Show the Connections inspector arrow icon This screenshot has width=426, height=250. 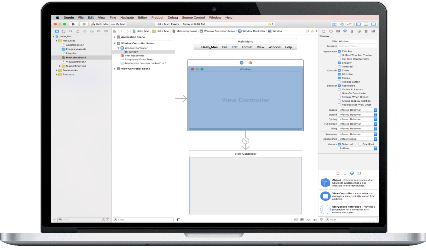[359, 31]
